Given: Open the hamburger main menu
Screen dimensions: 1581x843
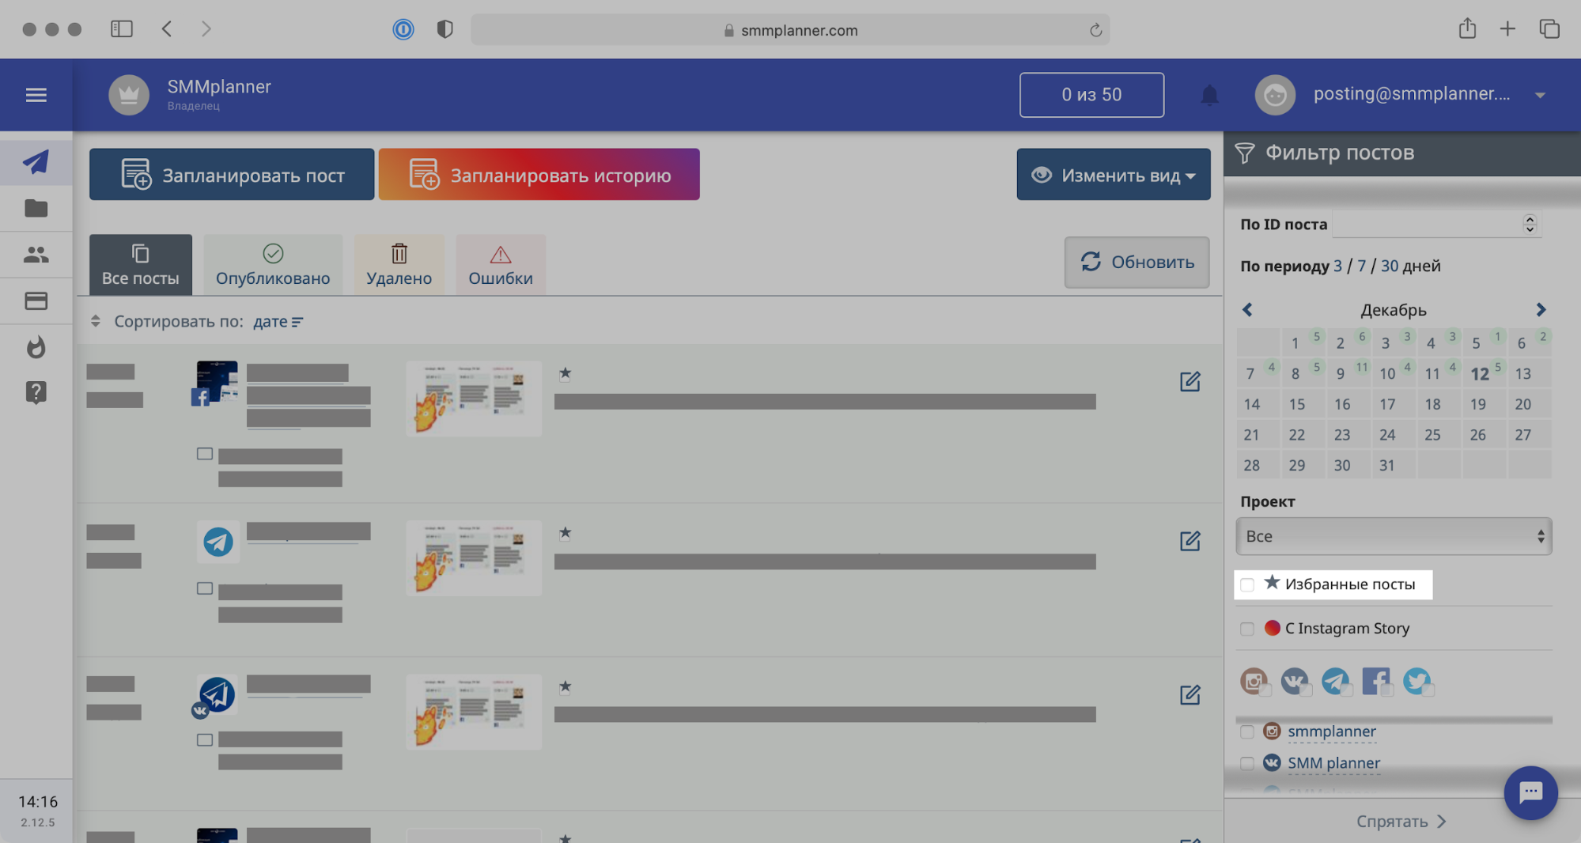Looking at the screenshot, I should [x=36, y=95].
